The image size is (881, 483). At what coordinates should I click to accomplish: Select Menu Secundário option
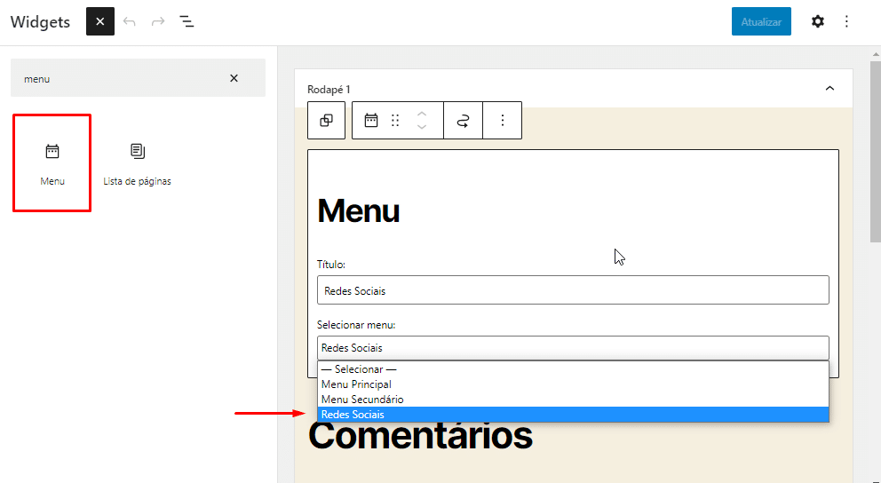tap(361, 400)
